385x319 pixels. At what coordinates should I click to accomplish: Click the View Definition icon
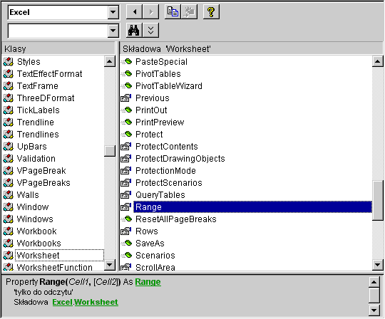pos(189,12)
